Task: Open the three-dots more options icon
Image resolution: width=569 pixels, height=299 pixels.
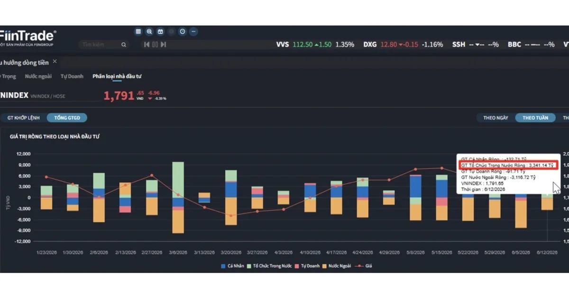Action: tap(193, 31)
